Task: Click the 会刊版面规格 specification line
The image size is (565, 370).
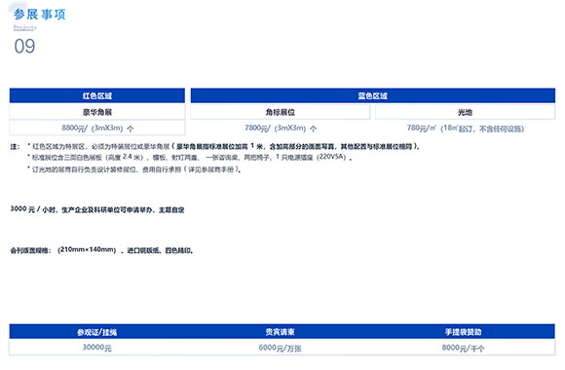Action: (101, 250)
